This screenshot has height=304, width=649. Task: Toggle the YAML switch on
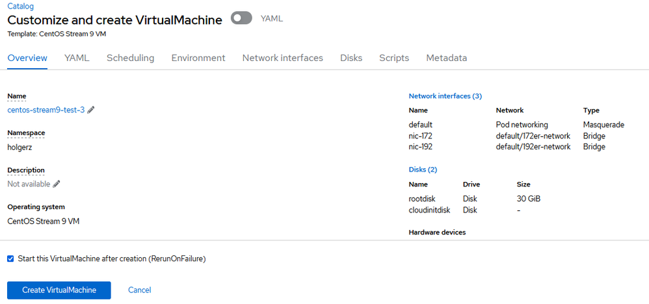pyautogui.click(x=242, y=18)
